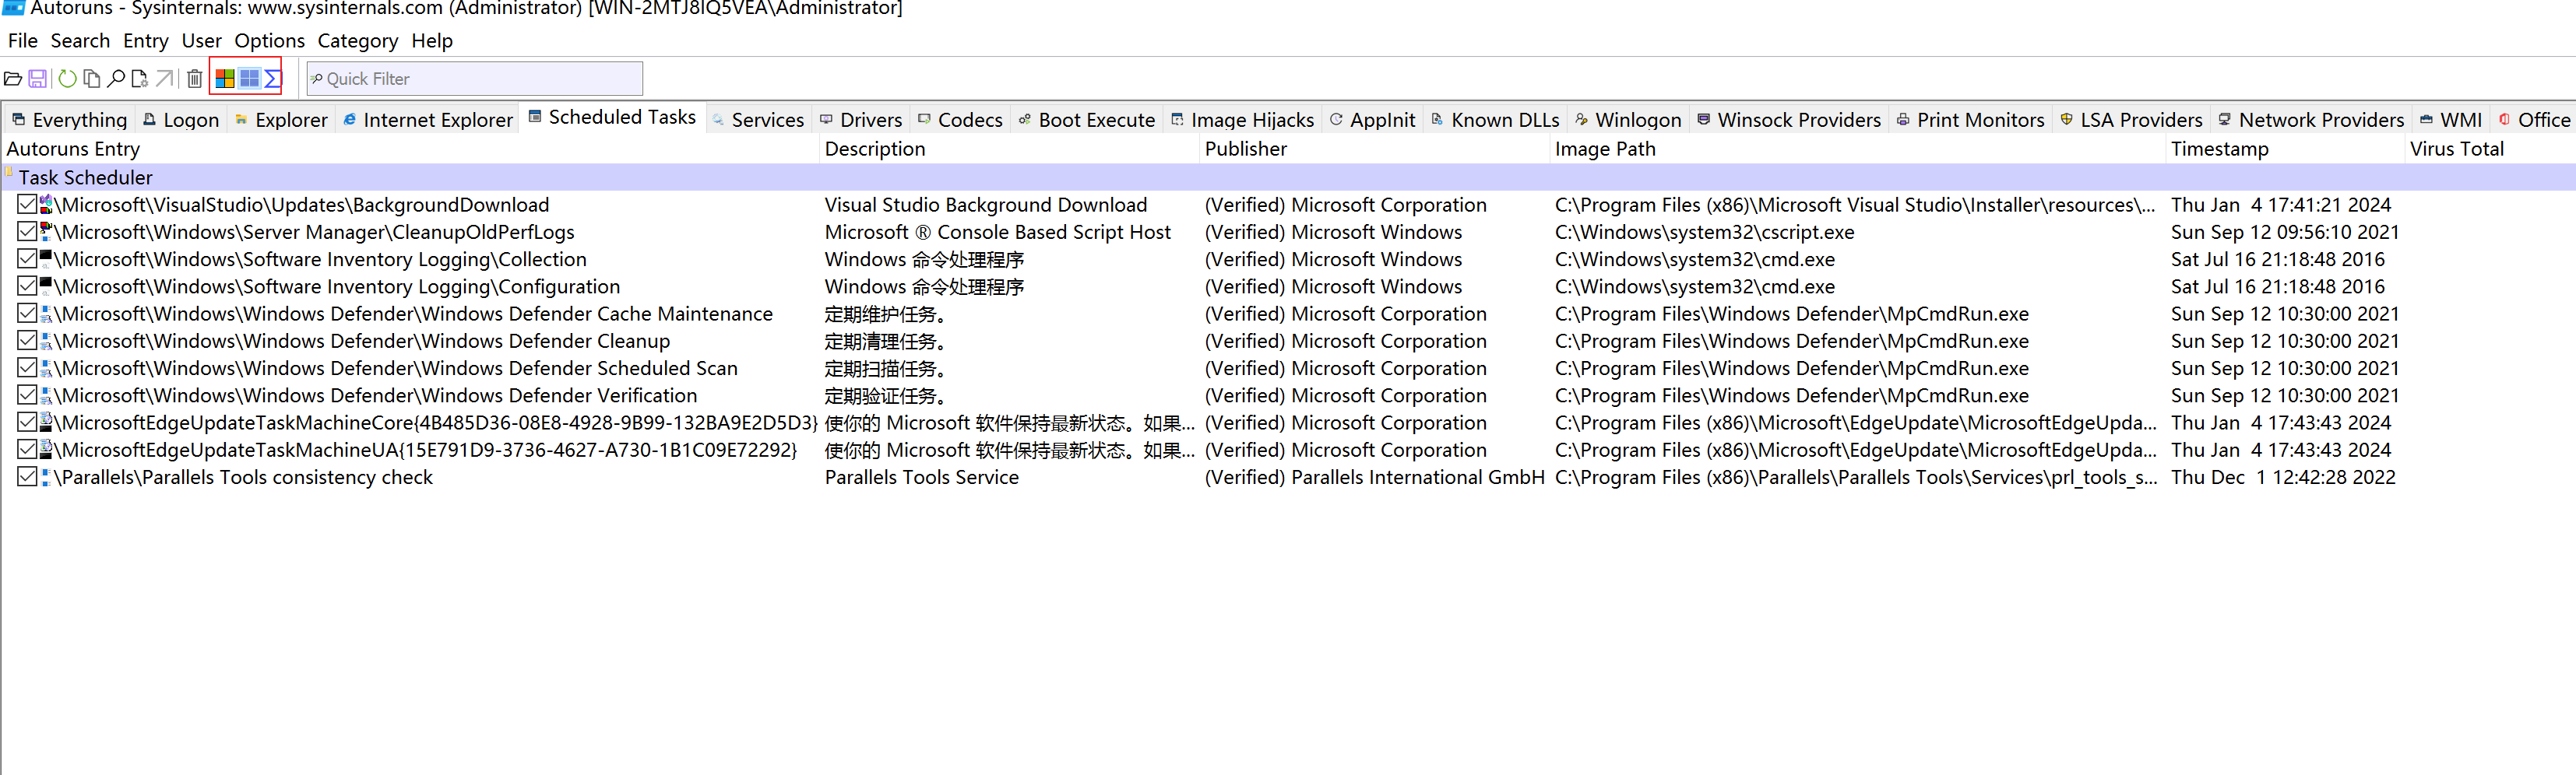The height and width of the screenshot is (775, 2576).
Task: Toggle Hide Microsoft Entries colored logo icon
Action: coord(225,78)
